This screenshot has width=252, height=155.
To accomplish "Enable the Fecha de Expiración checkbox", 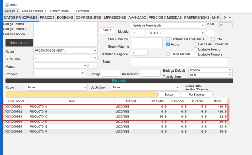I will pyautogui.click(x=196, y=44).
